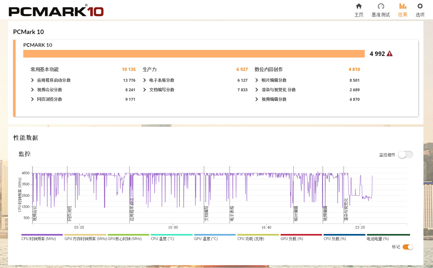Click the 数位内容创作 score 4 810
The width and height of the screenshot is (433, 268).
pos(354,69)
